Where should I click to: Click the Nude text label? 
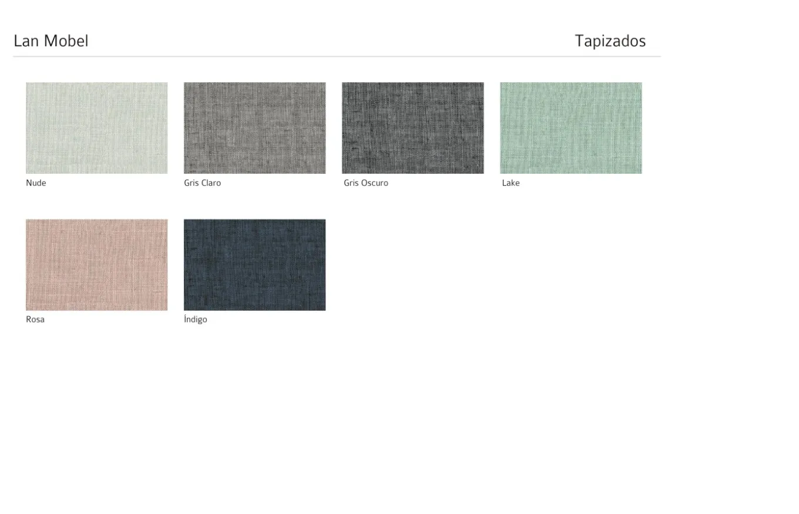click(36, 183)
